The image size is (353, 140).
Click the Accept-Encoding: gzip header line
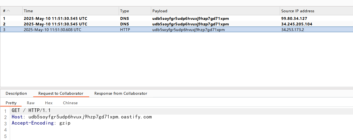[41, 123]
